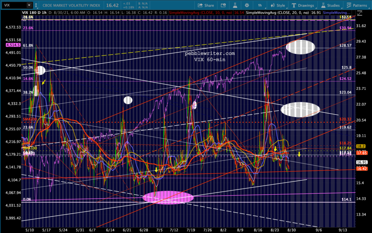Viewport: 372px width, 233px height.
Task: Click the SMA200 label on the chart
Action: point(30,119)
